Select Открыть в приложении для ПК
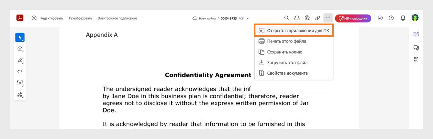The width and height of the screenshot is (433, 139). 294,31
